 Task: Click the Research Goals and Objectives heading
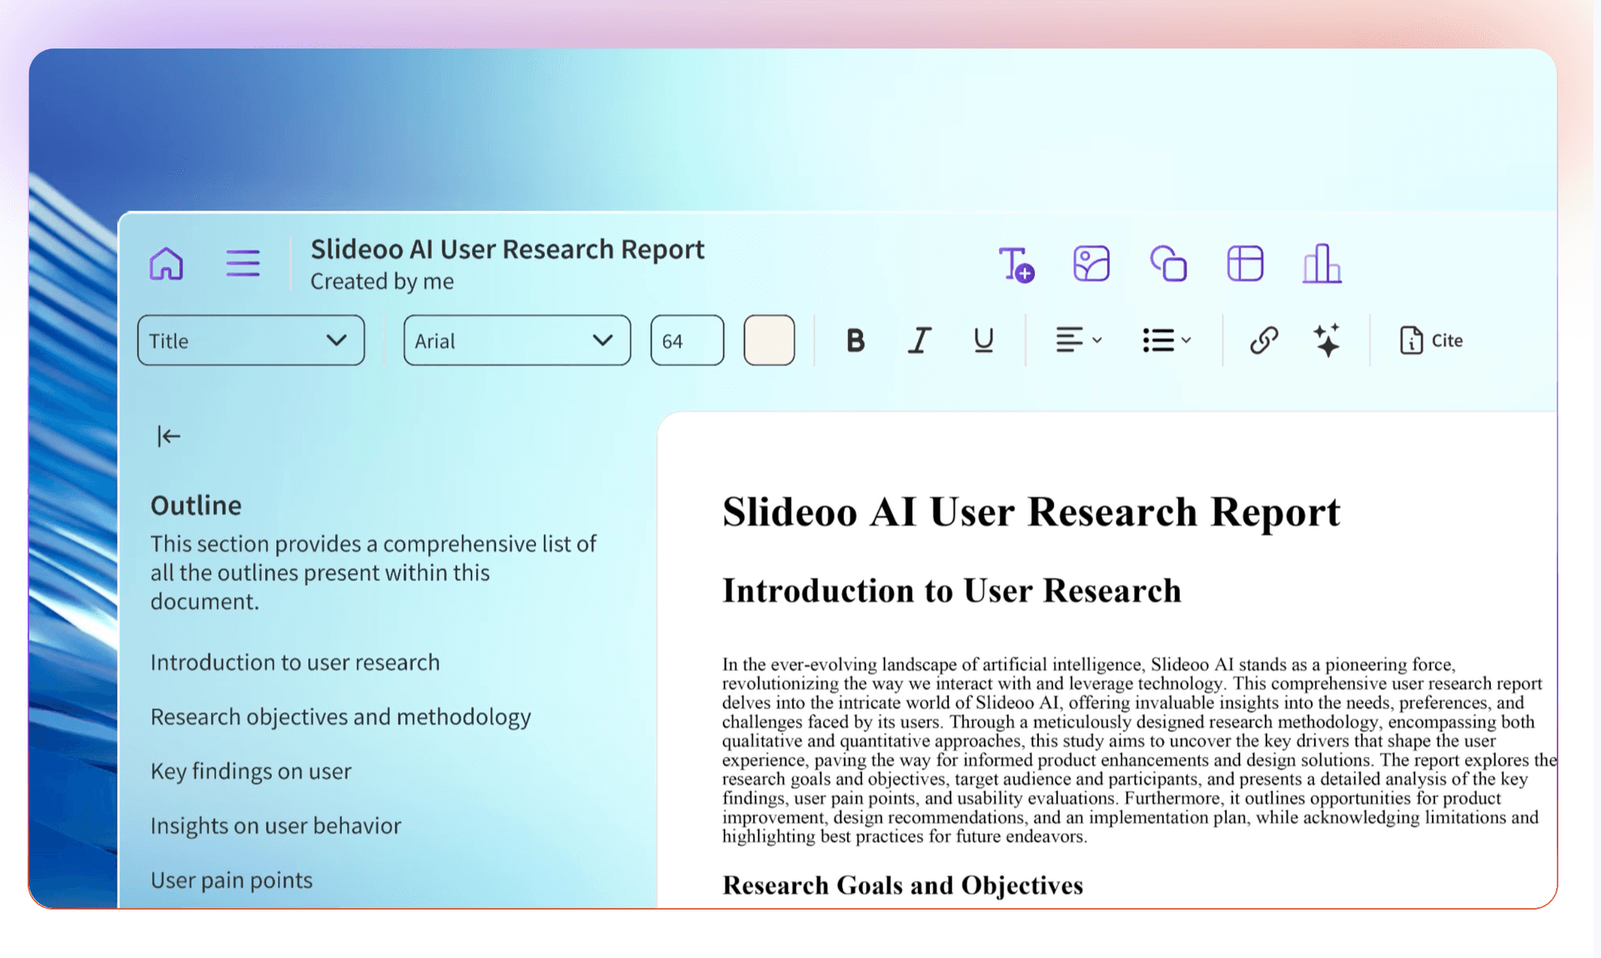coord(902,885)
